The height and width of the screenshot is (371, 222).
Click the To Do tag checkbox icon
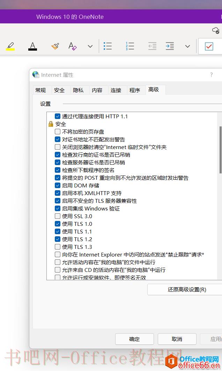coord(209,46)
